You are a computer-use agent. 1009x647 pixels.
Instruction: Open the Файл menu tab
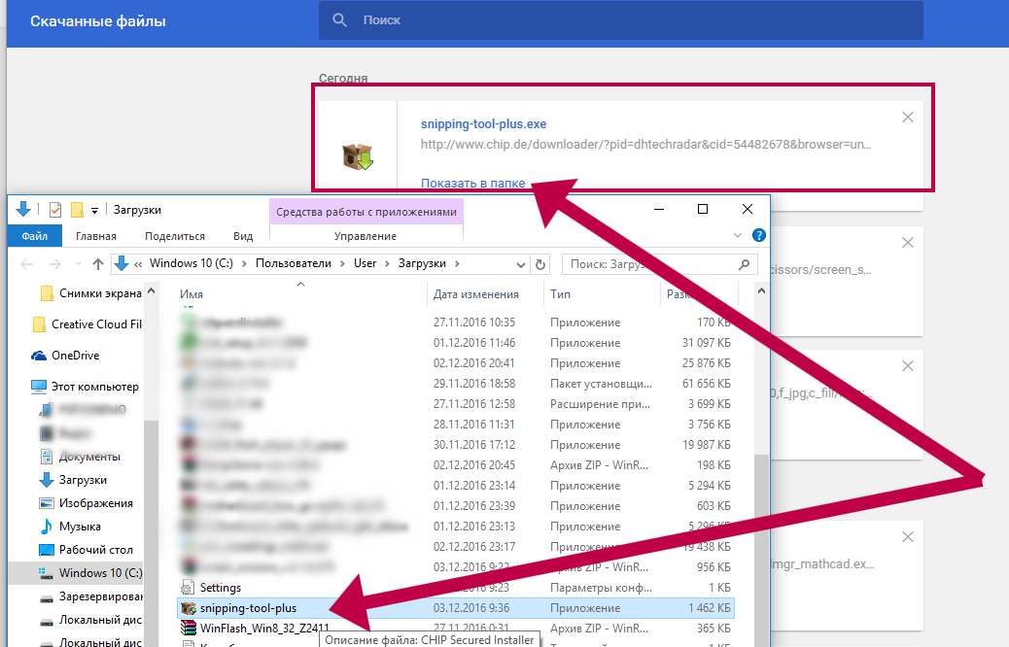pos(35,236)
